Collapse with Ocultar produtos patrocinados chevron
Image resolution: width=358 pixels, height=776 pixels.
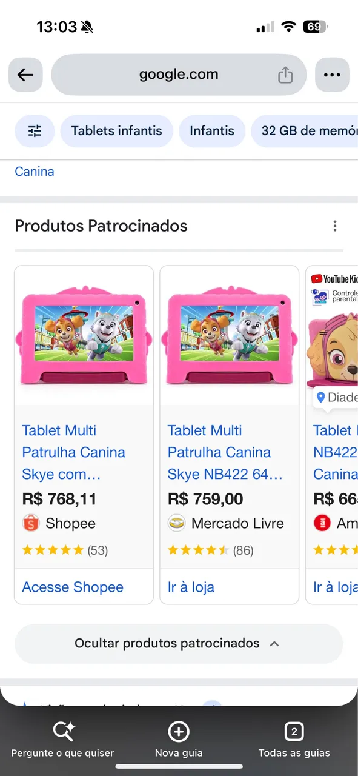(274, 644)
